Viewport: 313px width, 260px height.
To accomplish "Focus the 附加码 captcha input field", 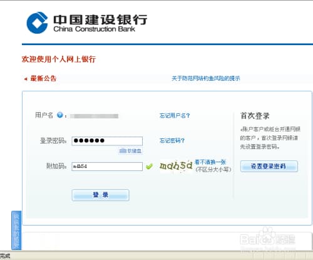I will pos(107,167).
